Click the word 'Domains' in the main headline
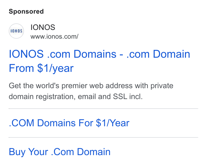Image resolution: width=207 pixels, height=166 pixels. tap(95, 54)
